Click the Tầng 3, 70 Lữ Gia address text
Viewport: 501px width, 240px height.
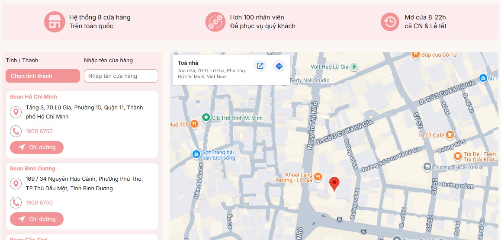coord(84,112)
